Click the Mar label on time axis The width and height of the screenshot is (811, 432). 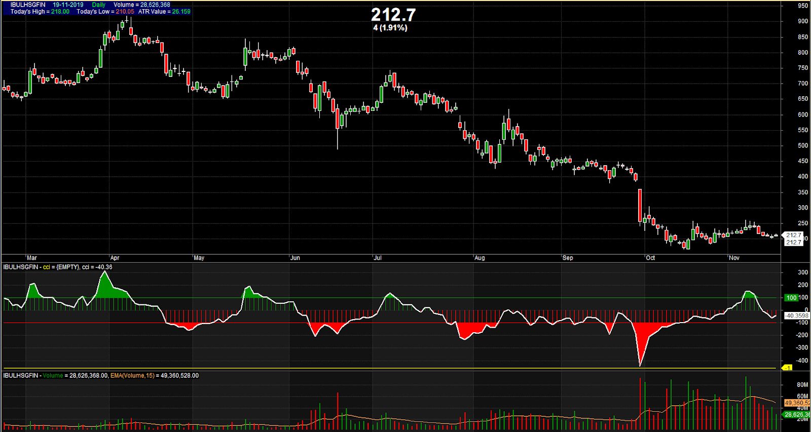(32, 258)
